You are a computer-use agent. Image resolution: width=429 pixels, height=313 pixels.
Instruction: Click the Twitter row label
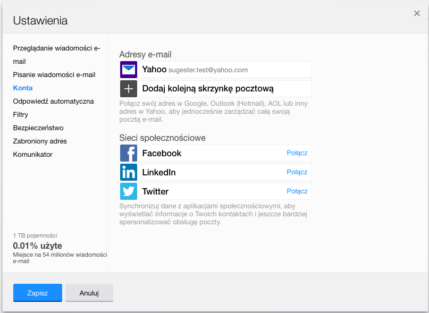155,191
